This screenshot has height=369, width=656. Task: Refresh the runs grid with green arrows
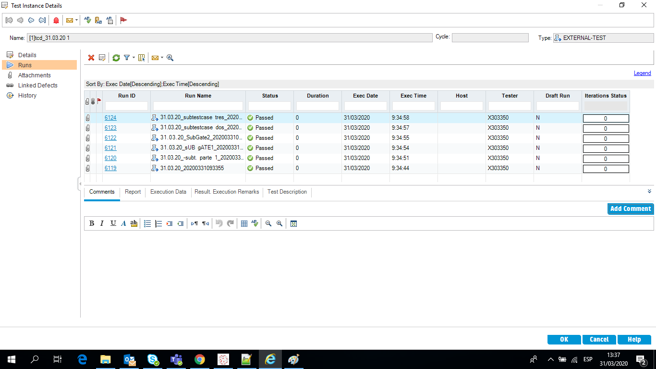[x=116, y=58]
